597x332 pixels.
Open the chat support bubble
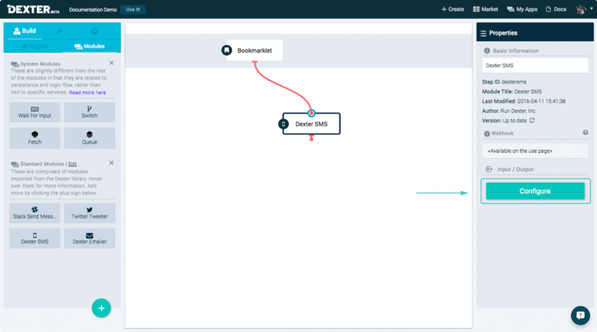click(x=581, y=316)
